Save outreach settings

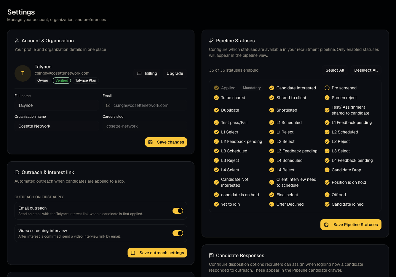[x=157, y=253]
